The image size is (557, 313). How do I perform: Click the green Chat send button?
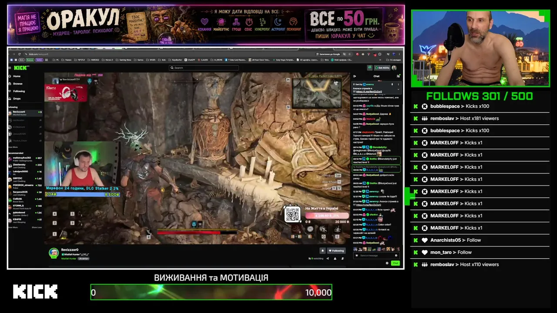click(395, 263)
